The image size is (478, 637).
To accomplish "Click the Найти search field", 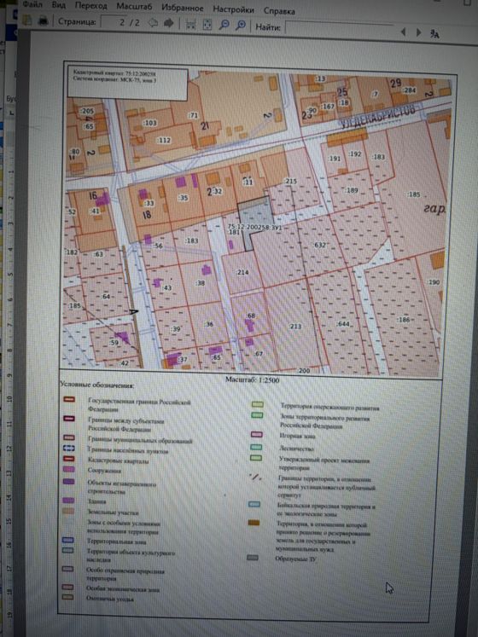I will (x=340, y=29).
